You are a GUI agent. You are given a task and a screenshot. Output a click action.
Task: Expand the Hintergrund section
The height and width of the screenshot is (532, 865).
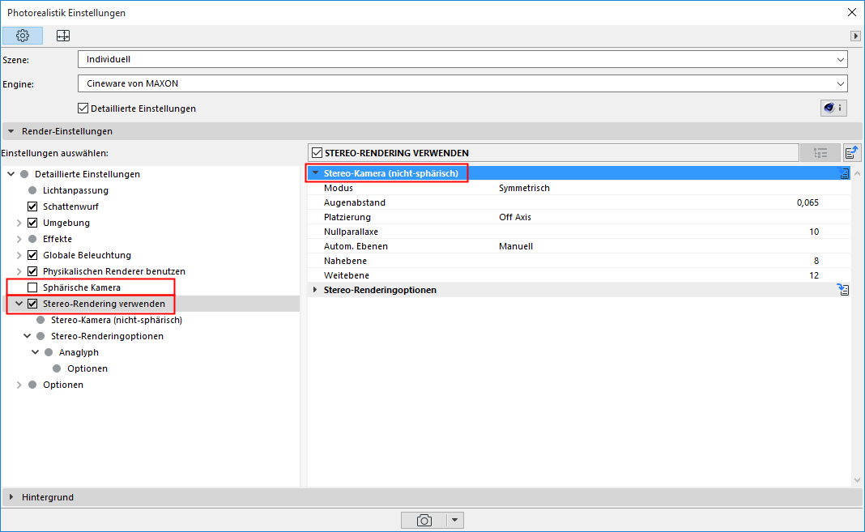pyautogui.click(x=11, y=497)
